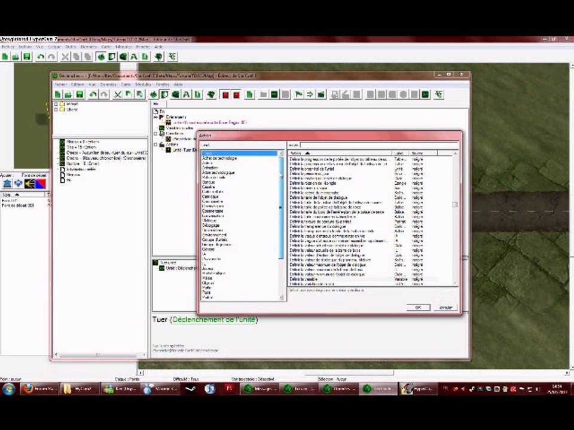This screenshot has height=430, width=574.
Task: Open Terrain module from trigger editor toolbar
Action: click(x=154, y=94)
